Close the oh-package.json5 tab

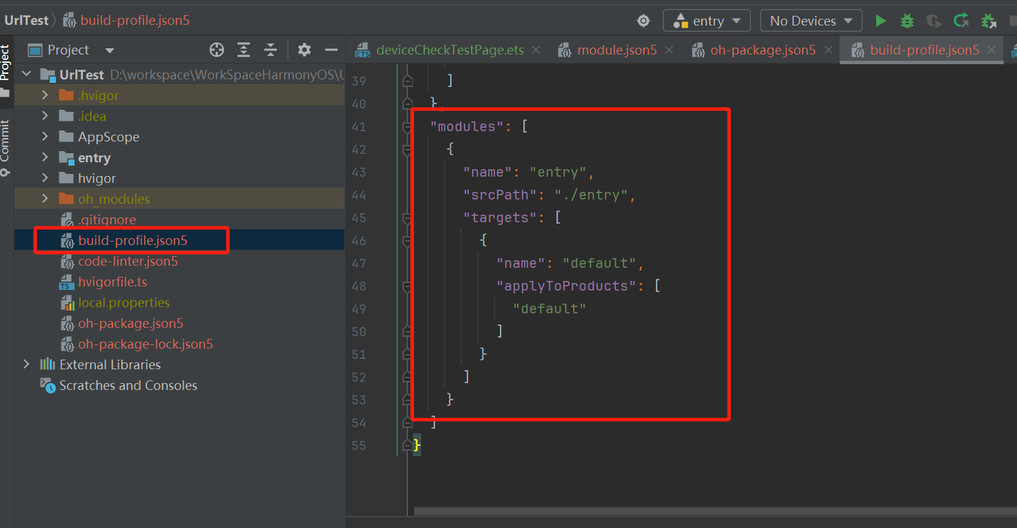[828, 50]
